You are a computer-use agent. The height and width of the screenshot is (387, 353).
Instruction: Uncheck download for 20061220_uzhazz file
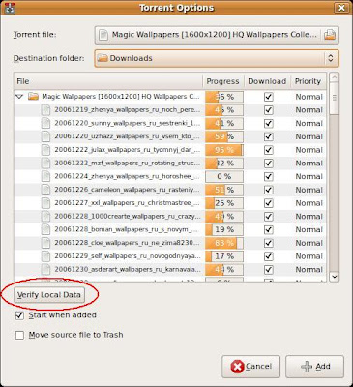pos(268,136)
